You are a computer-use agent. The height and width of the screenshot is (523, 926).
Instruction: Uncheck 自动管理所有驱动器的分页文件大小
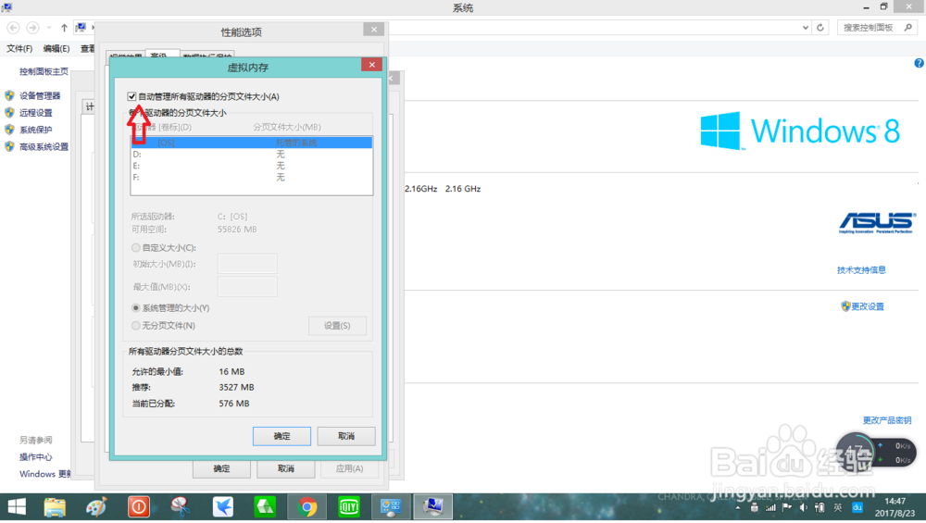[x=131, y=96]
